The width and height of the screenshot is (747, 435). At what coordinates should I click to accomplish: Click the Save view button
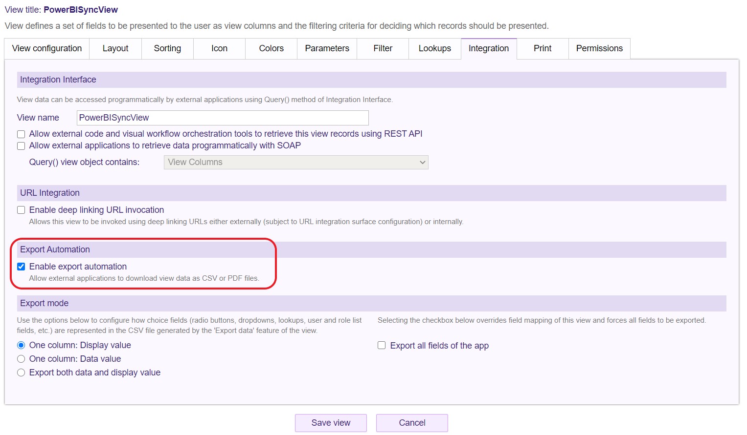coord(331,423)
